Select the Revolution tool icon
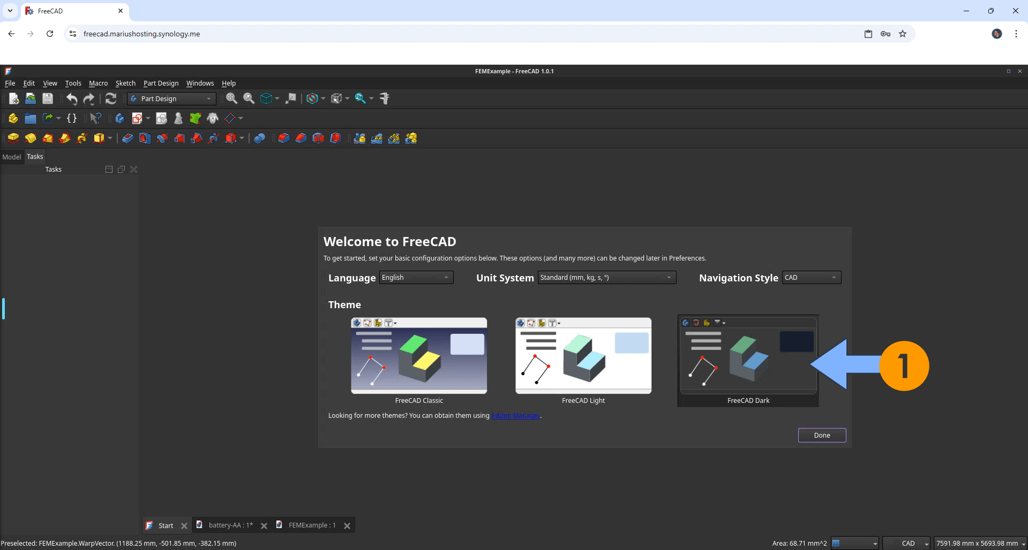This screenshot has height=550, width=1028. tap(31, 139)
